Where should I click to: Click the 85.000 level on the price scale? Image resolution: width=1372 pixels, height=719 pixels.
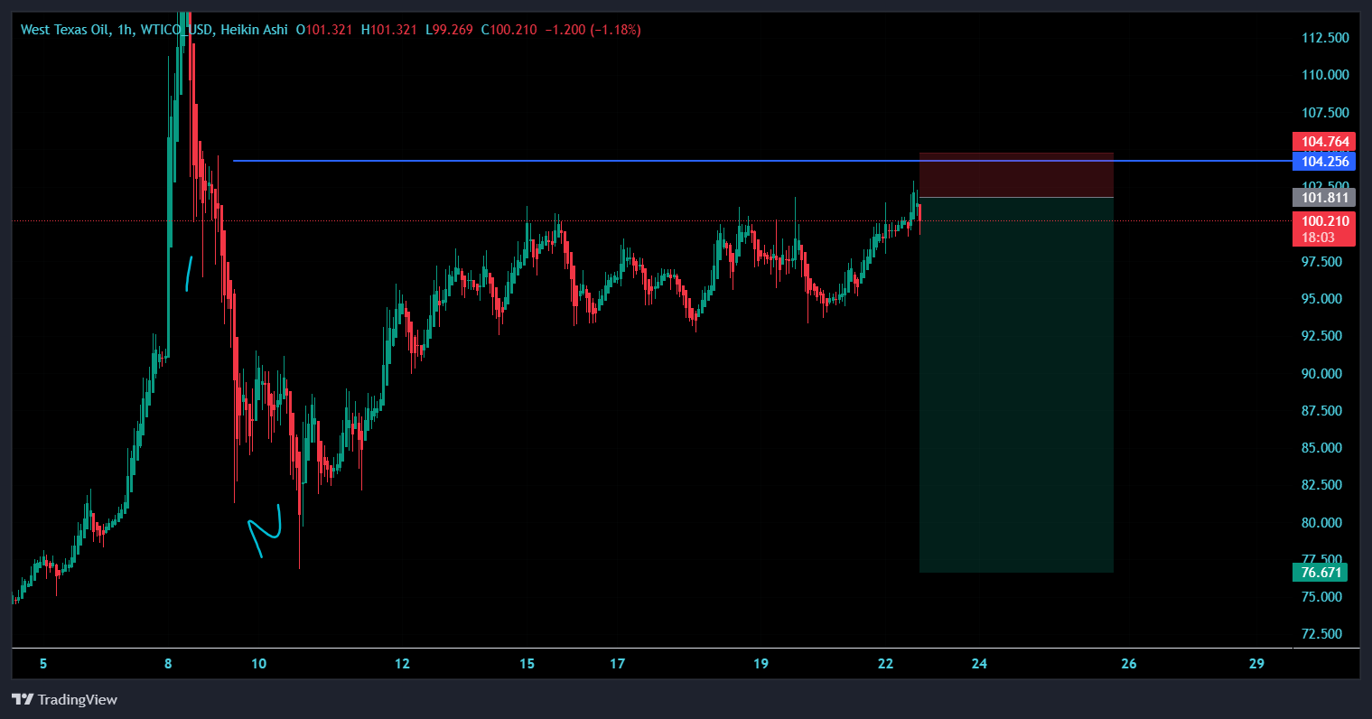point(1325,448)
